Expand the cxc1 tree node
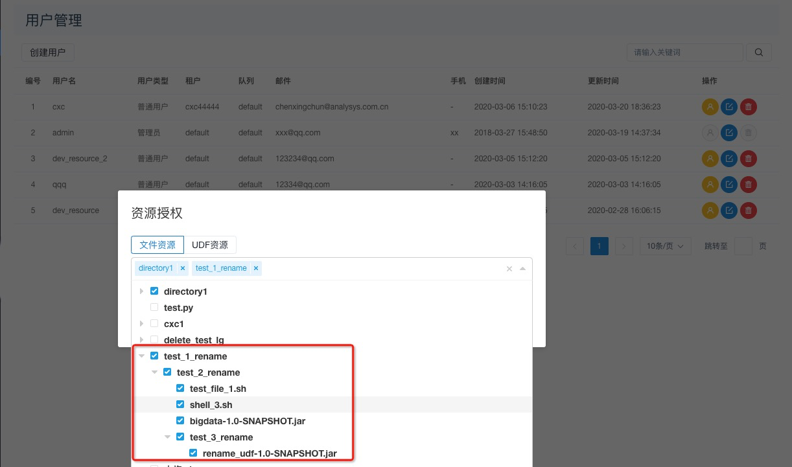 [x=142, y=324]
